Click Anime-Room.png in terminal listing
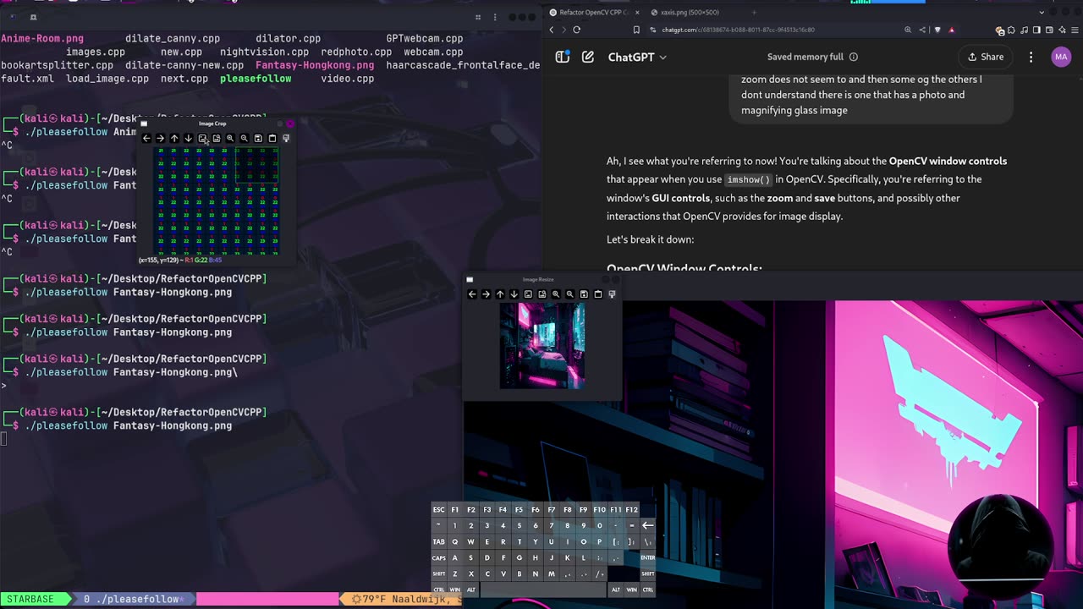Screen dimensions: 1083x609 click(42, 38)
